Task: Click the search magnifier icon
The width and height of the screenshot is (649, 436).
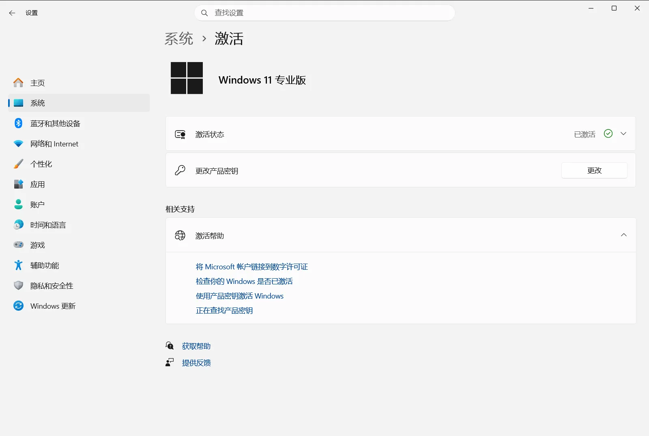Action: coord(205,13)
